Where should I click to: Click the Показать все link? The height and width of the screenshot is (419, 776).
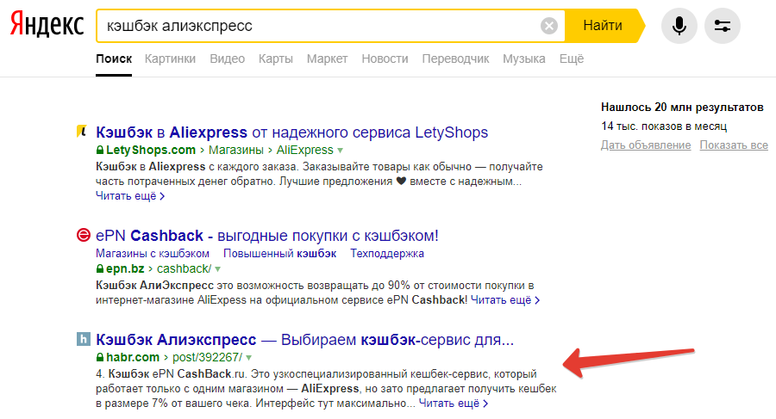pyautogui.click(x=734, y=145)
